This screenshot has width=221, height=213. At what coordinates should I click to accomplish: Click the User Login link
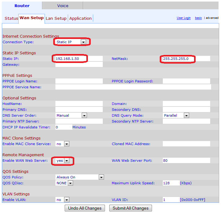(x=184, y=18)
